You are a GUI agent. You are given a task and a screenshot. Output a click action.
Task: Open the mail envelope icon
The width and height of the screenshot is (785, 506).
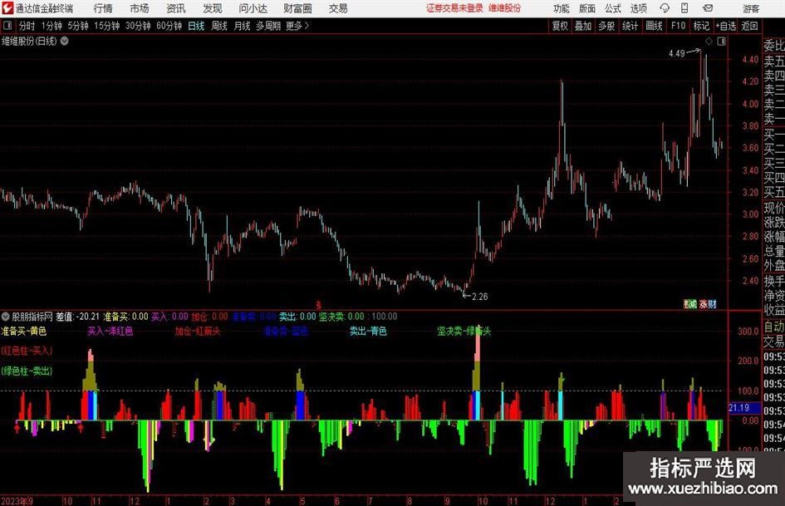click(x=708, y=8)
